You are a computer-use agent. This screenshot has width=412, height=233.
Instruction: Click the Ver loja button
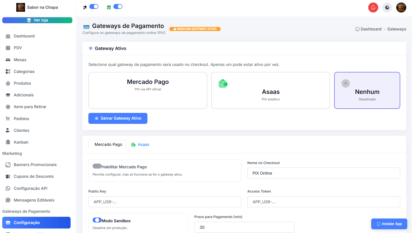(37, 20)
